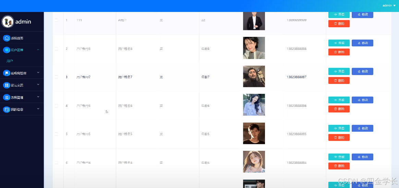This screenshot has height=188, width=399.
Task: Click the 用户姓名7 cell
Action: (125, 77)
